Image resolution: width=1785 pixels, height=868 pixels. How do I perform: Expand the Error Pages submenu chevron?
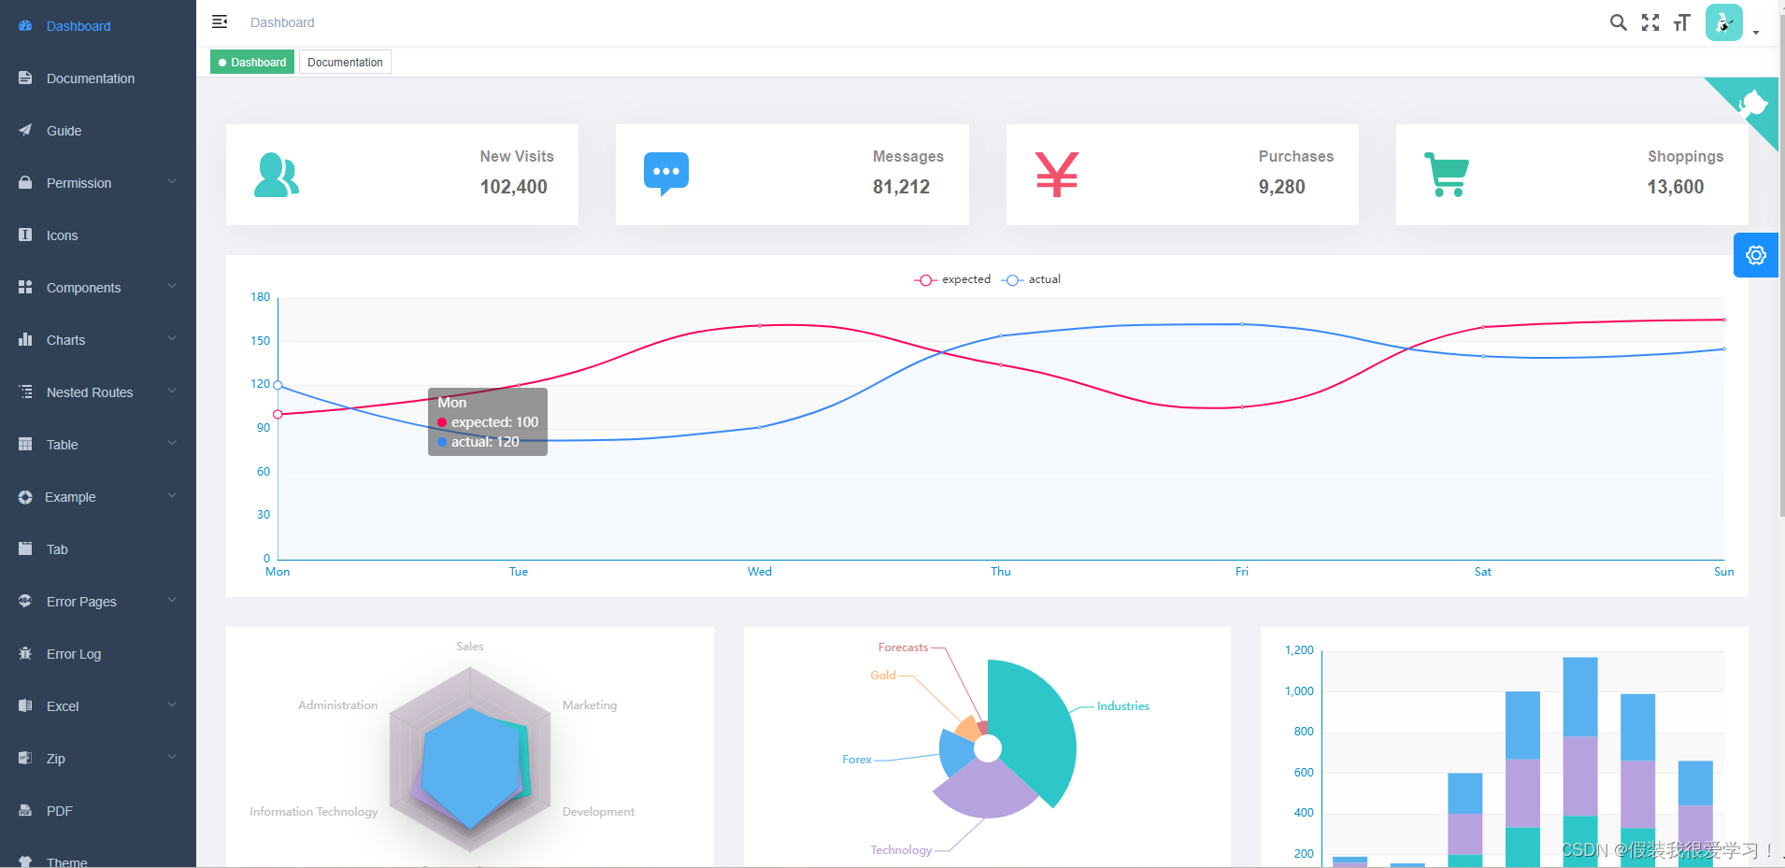(172, 600)
